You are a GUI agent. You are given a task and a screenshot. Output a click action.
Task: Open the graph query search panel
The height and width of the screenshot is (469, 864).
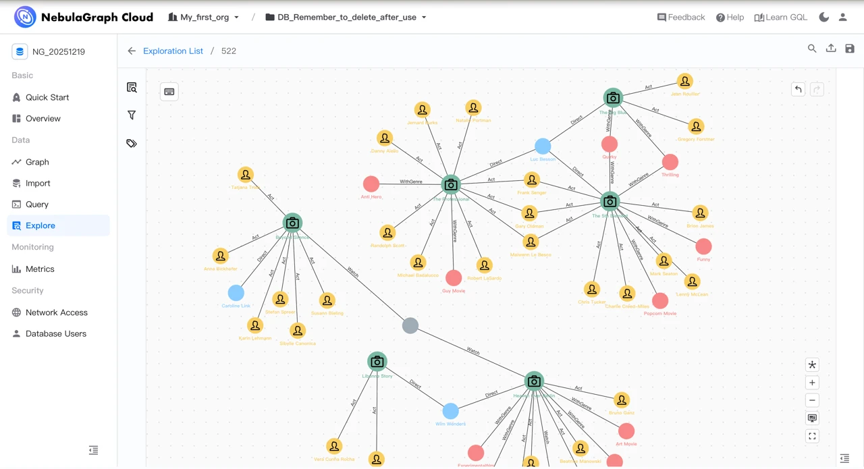(x=132, y=87)
